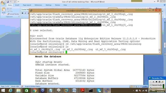Open Skype from taskbar
The image size is (166, 93).
pos(99,90)
